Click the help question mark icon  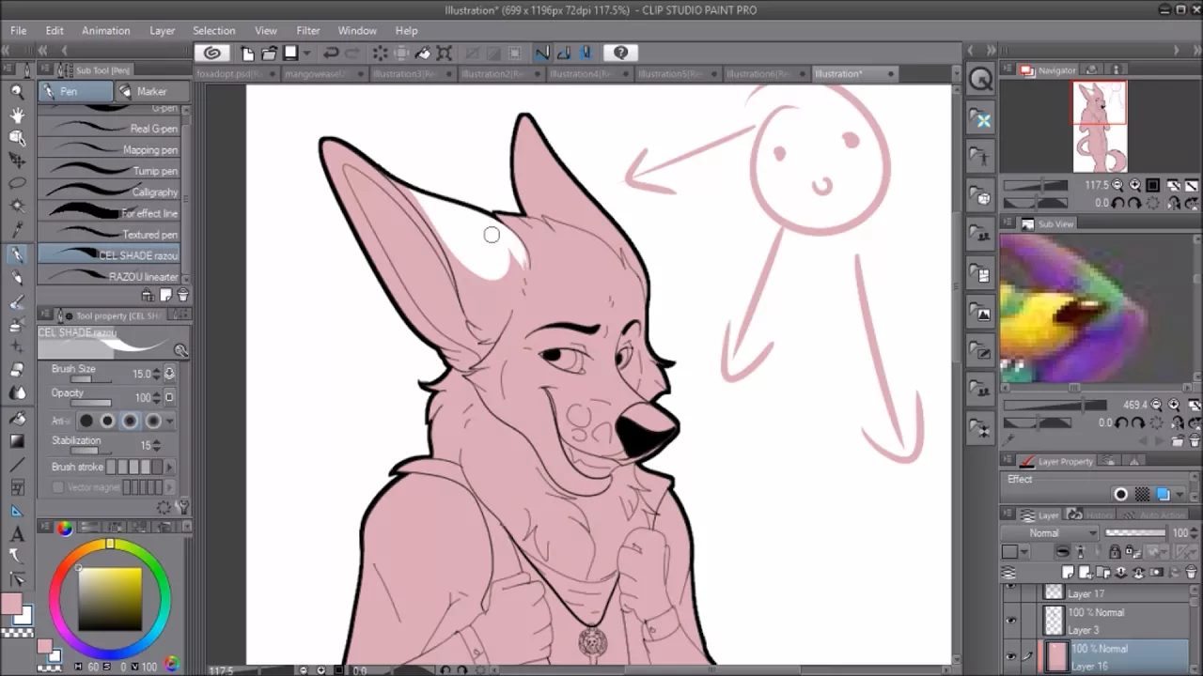(x=620, y=54)
